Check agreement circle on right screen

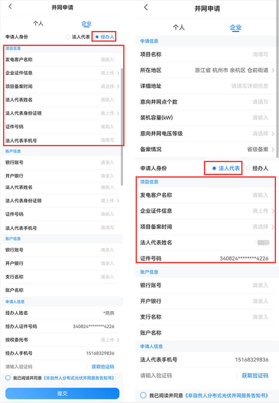click(143, 395)
